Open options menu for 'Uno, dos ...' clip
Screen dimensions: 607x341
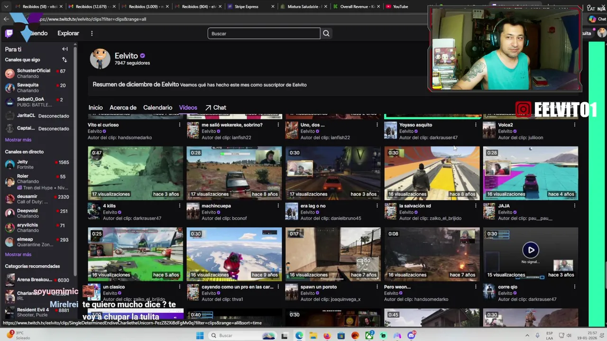point(377,125)
